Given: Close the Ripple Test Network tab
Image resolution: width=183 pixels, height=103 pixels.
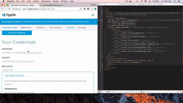Looking at the screenshot, I should coord(37,5).
